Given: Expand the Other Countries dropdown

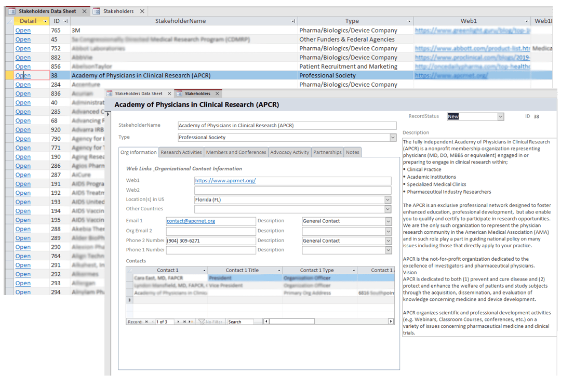Looking at the screenshot, I should [x=388, y=209].
